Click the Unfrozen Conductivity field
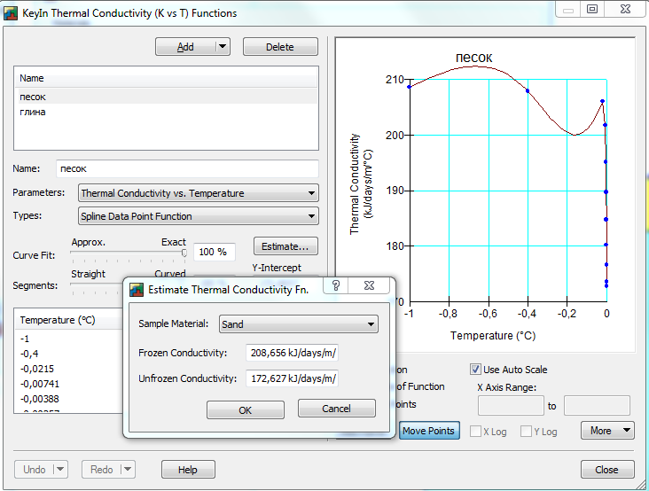Image resolution: width=649 pixels, height=491 pixels. 293,378
